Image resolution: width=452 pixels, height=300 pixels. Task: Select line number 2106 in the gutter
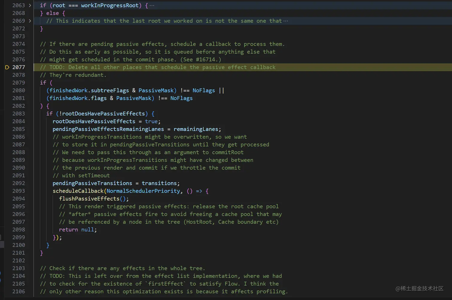pos(19,291)
